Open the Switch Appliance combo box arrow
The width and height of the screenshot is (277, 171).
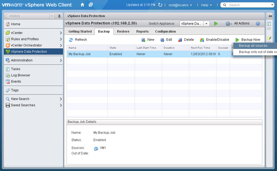[x=206, y=24]
